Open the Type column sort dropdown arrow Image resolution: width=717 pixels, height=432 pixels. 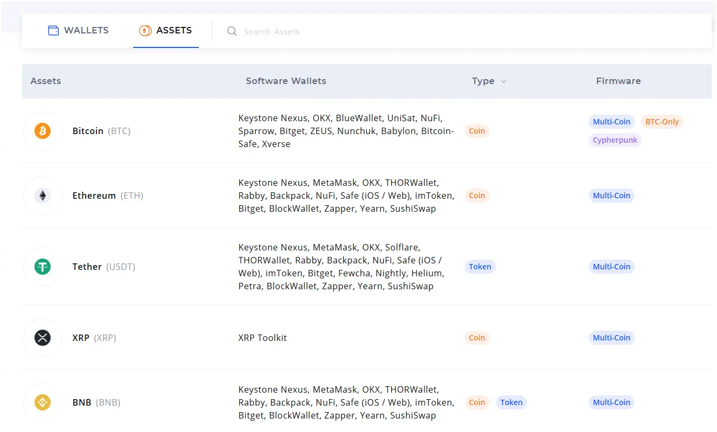pyautogui.click(x=504, y=81)
